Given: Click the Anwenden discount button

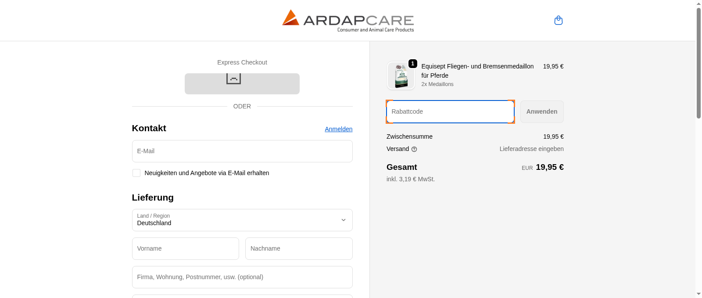Looking at the screenshot, I should (542, 111).
